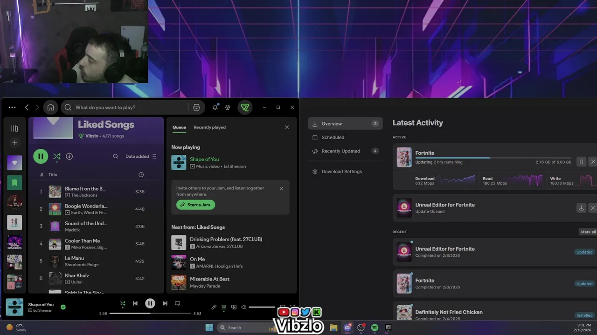The image size is (597, 335).
Task: Open Spotify notifications bell
Action: (215, 107)
